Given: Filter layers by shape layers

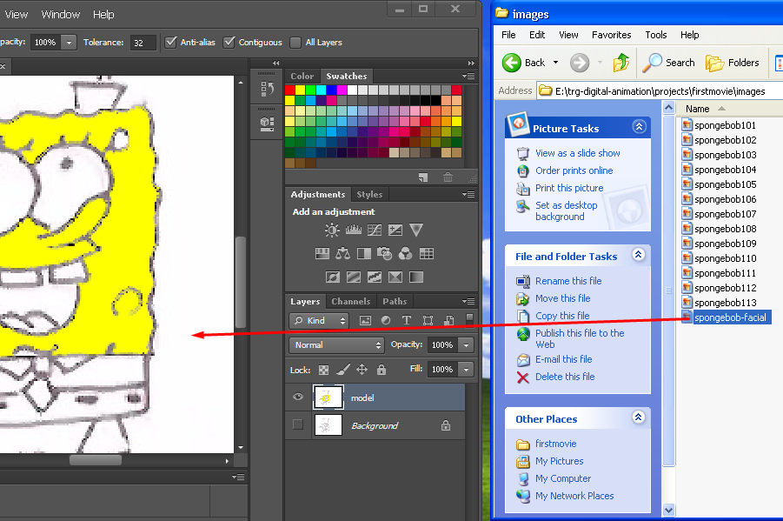Looking at the screenshot, I should point(428,320).
